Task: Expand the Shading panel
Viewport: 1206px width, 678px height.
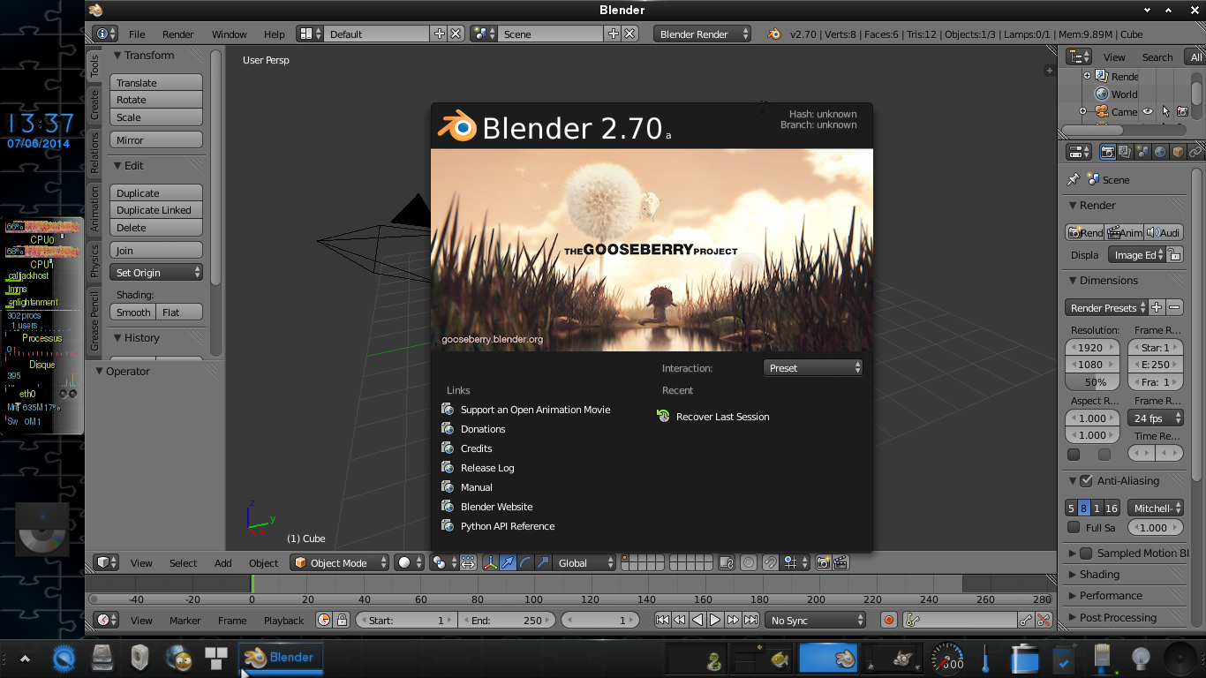Action: pos(1099,574)
